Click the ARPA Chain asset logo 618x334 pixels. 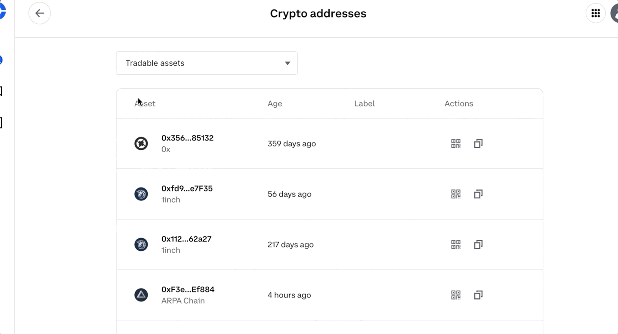click(141, 295)
